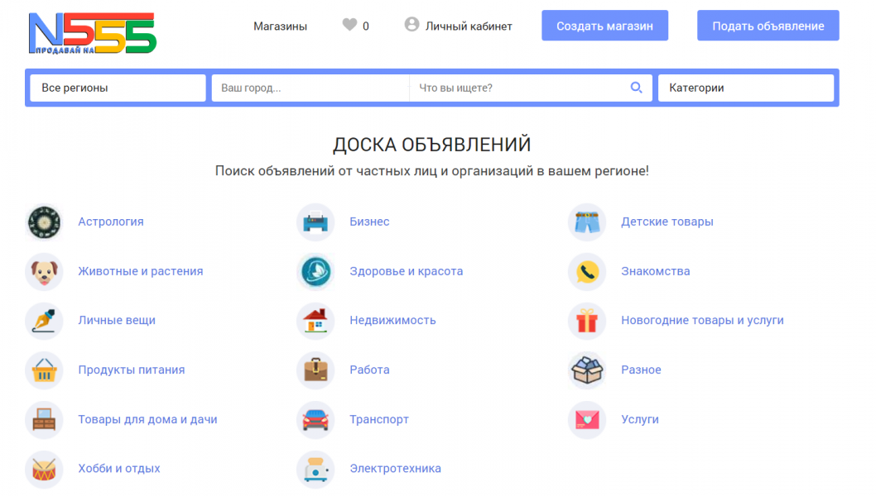Open the Все регионы region dropdown
Viewport: 876px width, 496px height.
(118, 88)
